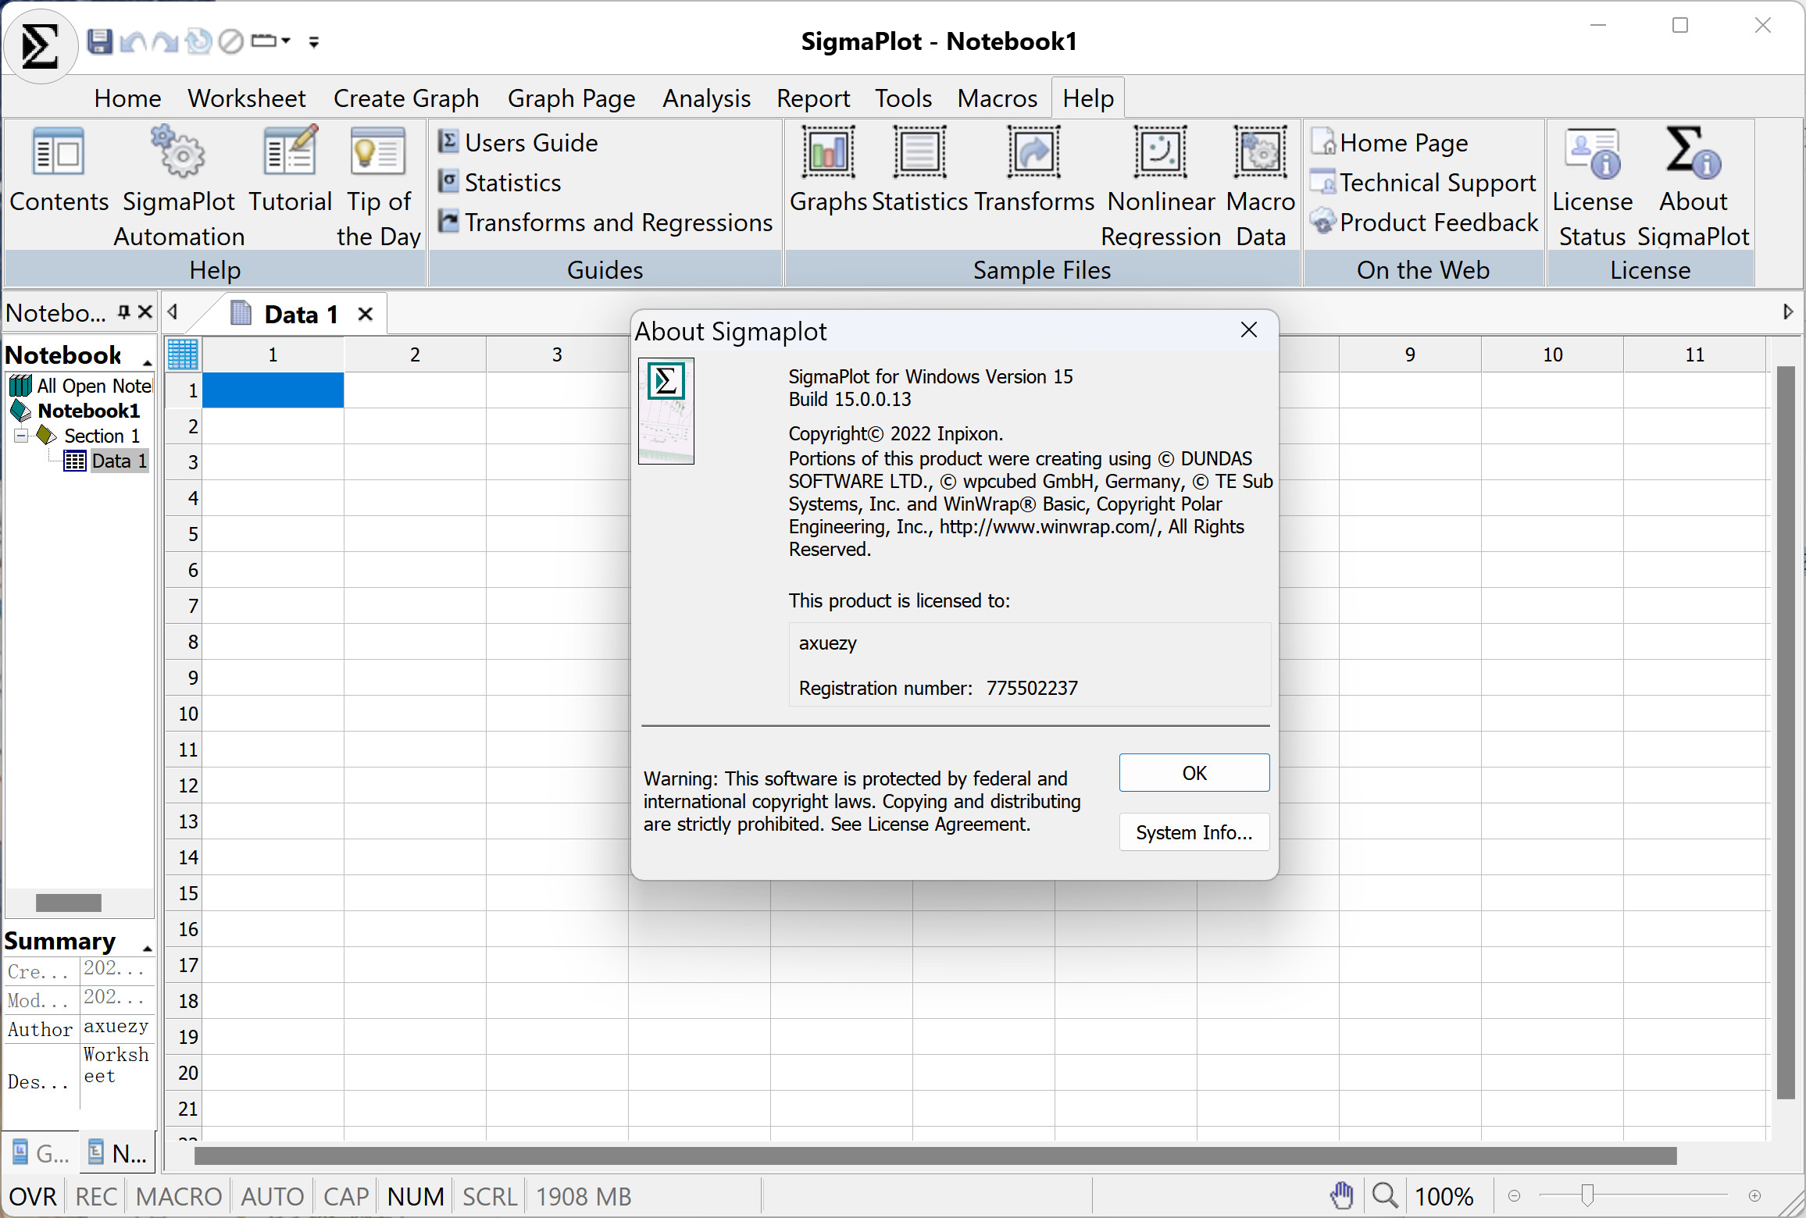Open the quick access layout dropdown

click(x=271, y=41)
